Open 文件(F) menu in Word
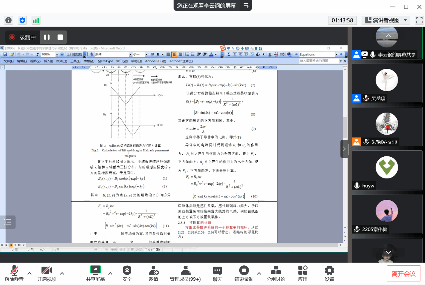This screenshot has width=425, height=285. [8, 61]
